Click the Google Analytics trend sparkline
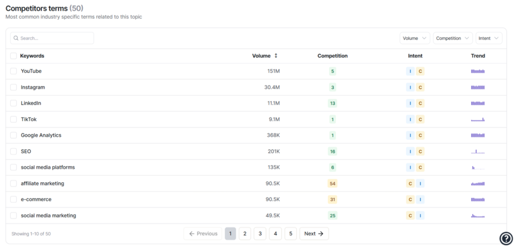This screenshot has height=252, width=515. 478,135
